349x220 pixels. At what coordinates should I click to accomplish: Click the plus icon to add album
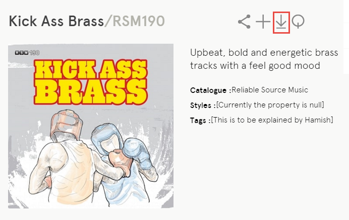click(x=263, y=22)
